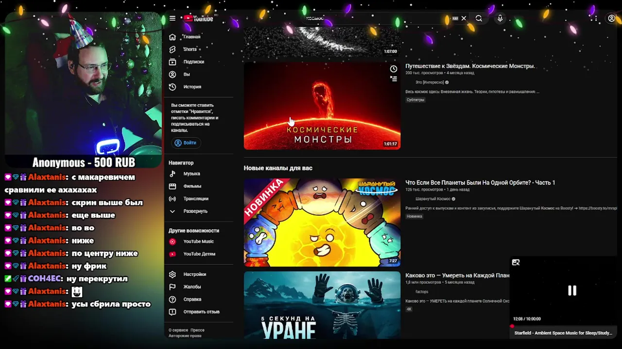Click the YouTube logo
Screen dimensions: 622x349
(198, 18)
